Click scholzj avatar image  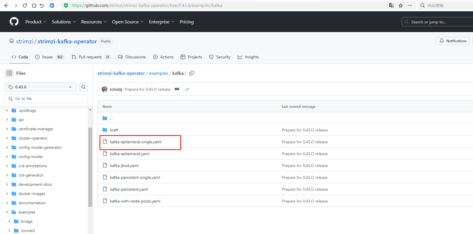click(104, 89)
